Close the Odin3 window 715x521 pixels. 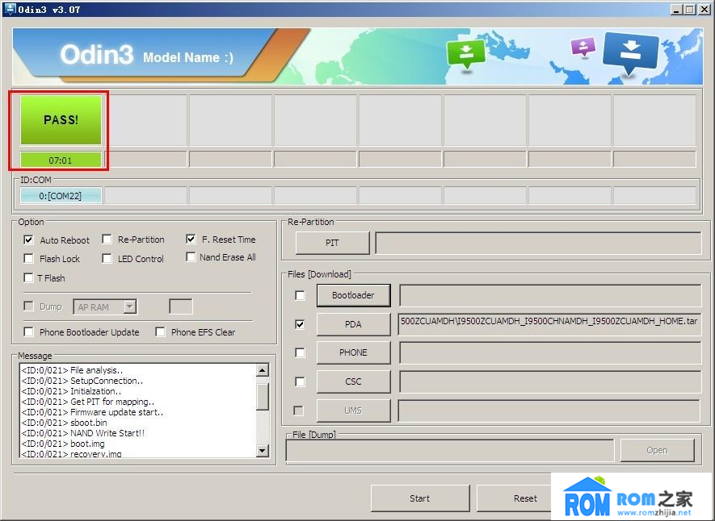(704, 9)
